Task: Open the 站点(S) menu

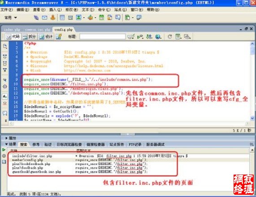Action: (121, 10)
